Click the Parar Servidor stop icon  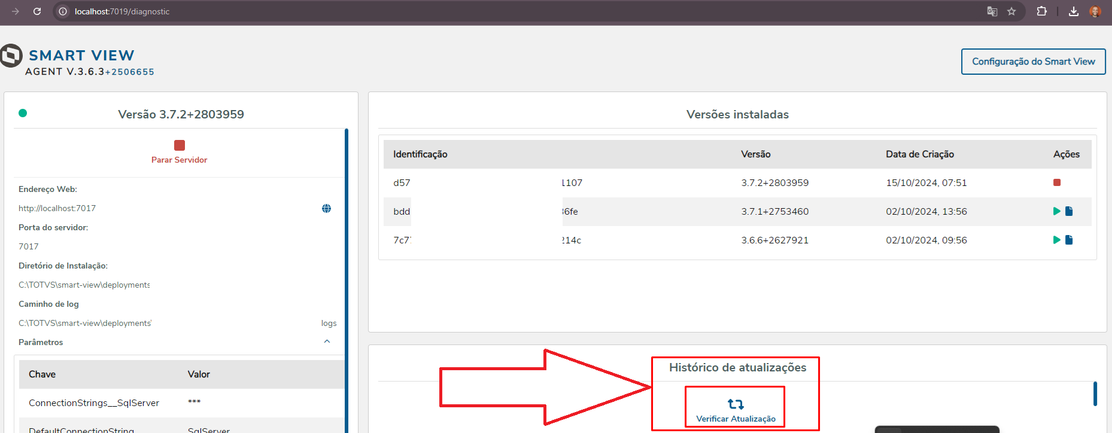180,145
